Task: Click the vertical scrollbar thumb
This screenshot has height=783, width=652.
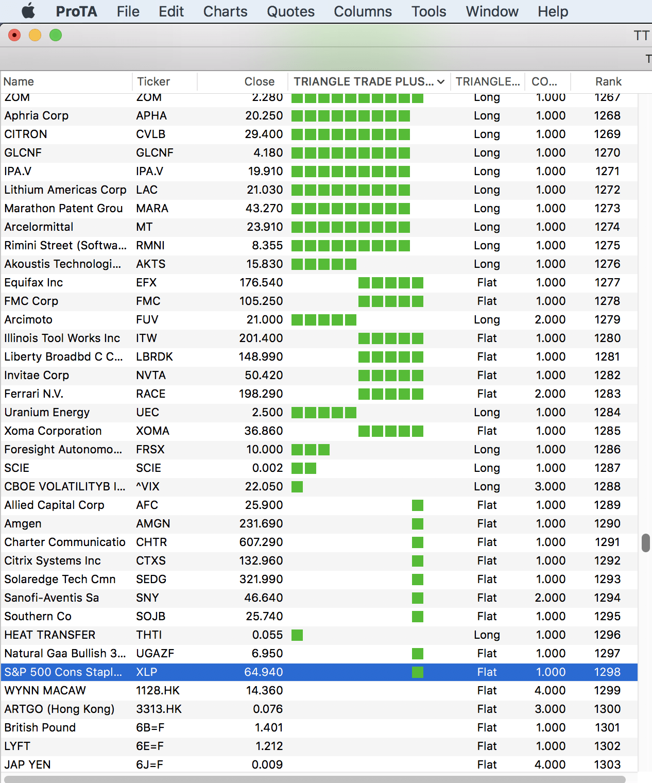Action: tap(645, 543)
